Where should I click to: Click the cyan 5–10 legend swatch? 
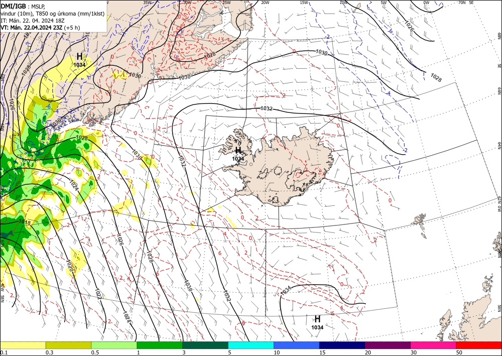251,345
